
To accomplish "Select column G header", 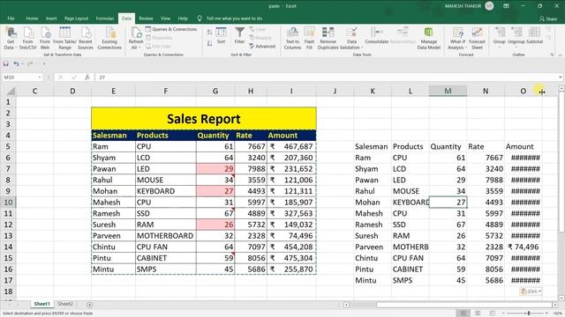I will [x=215, y=91].
